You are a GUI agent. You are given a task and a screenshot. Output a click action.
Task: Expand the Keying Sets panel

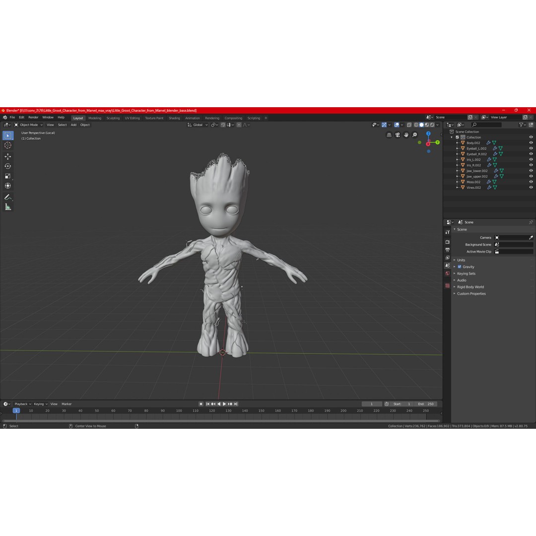pos(466,274)
